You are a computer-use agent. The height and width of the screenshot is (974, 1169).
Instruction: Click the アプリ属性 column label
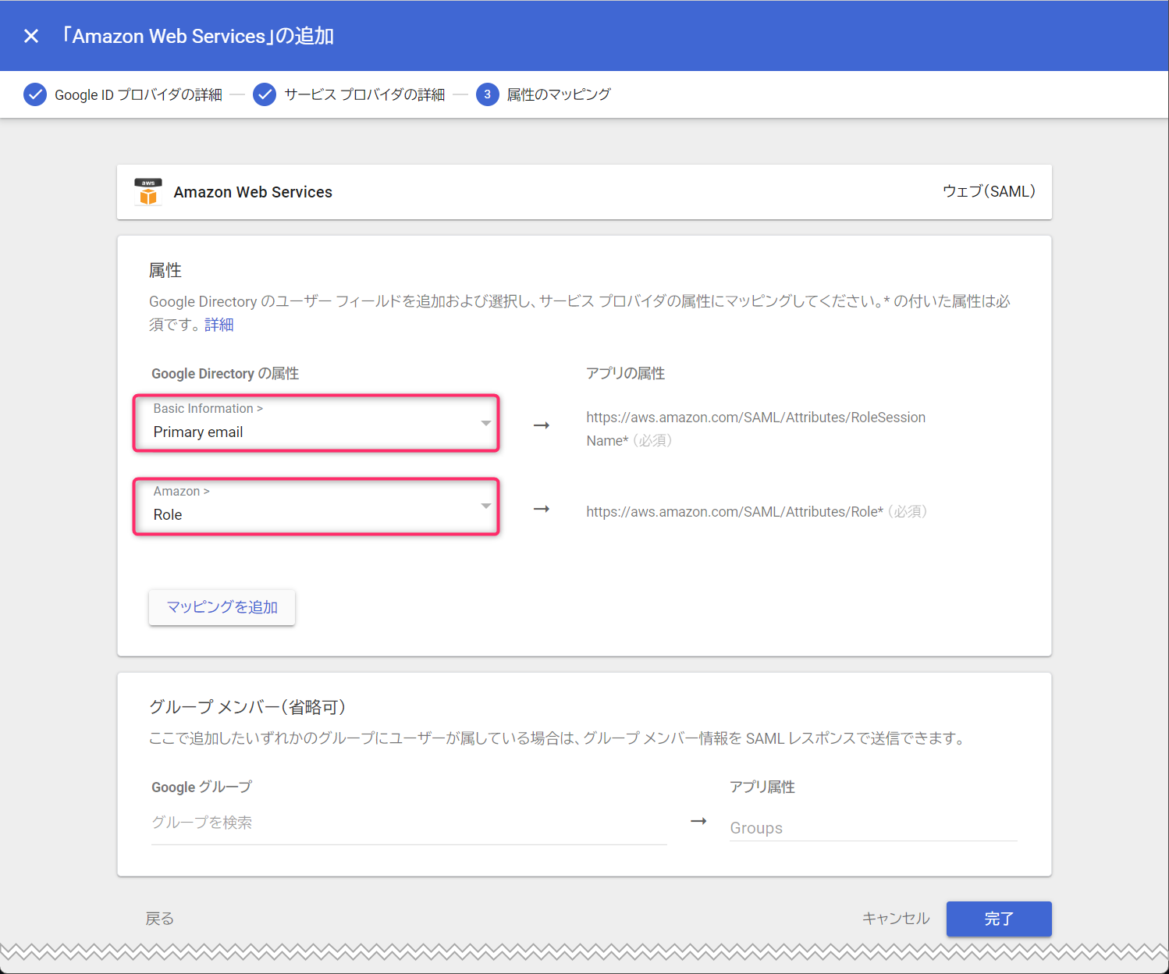click(762, 787)
